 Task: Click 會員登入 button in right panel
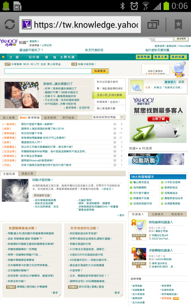click(170, 82)
